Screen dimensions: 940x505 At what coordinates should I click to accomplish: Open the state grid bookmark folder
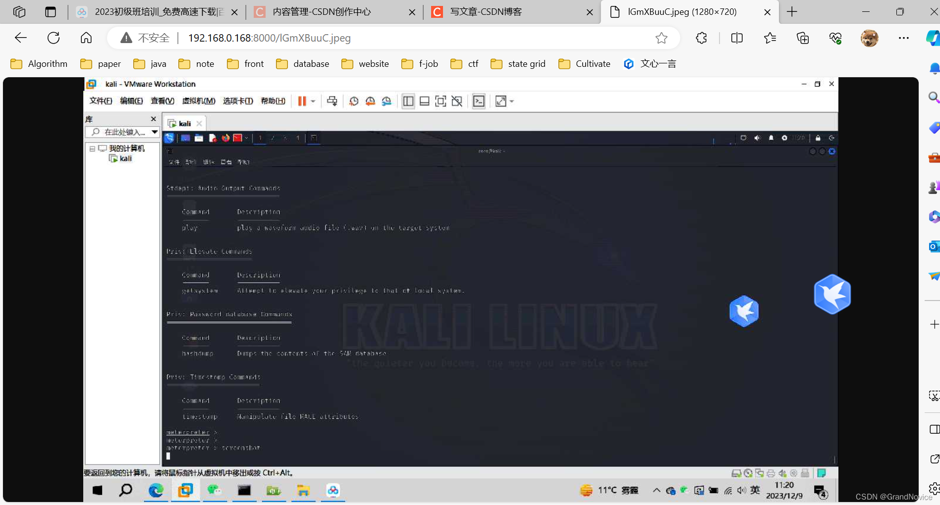click(x=518, y=64)
